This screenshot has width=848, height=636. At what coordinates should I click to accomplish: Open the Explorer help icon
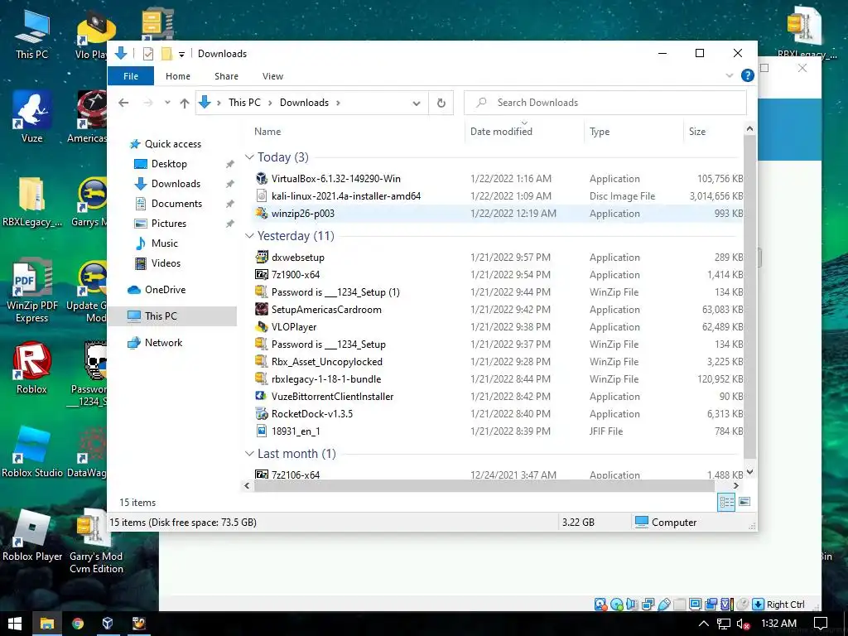tap(748, 75)
